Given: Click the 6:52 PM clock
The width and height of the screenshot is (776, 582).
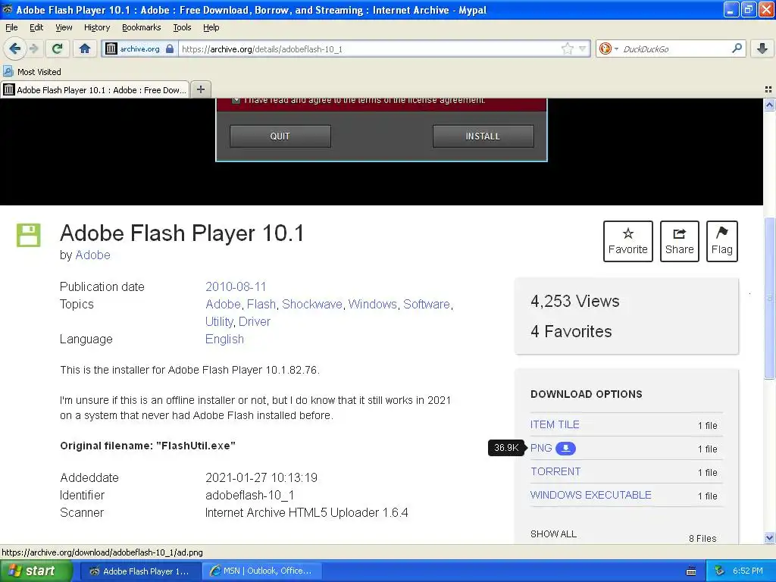Looking at the screenshot, I should [x=748, y=571].
